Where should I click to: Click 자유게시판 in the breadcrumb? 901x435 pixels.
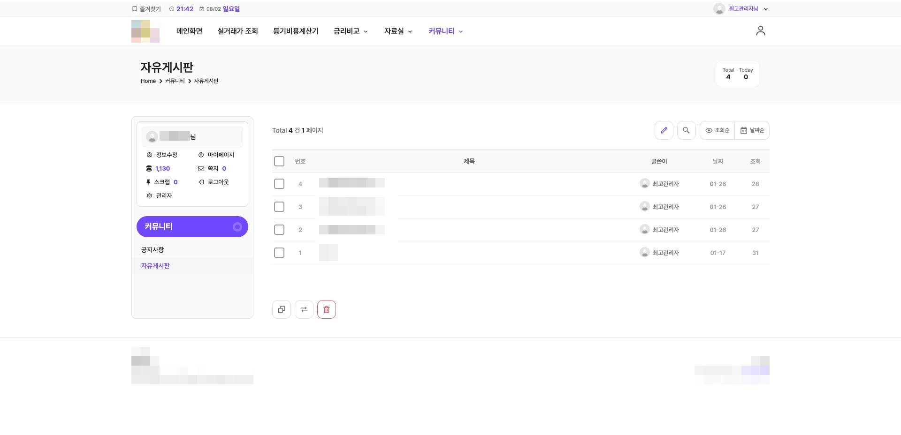(206, 81)
